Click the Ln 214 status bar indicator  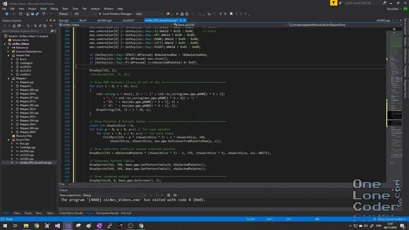pyautogui.click(x=251, y=219)
